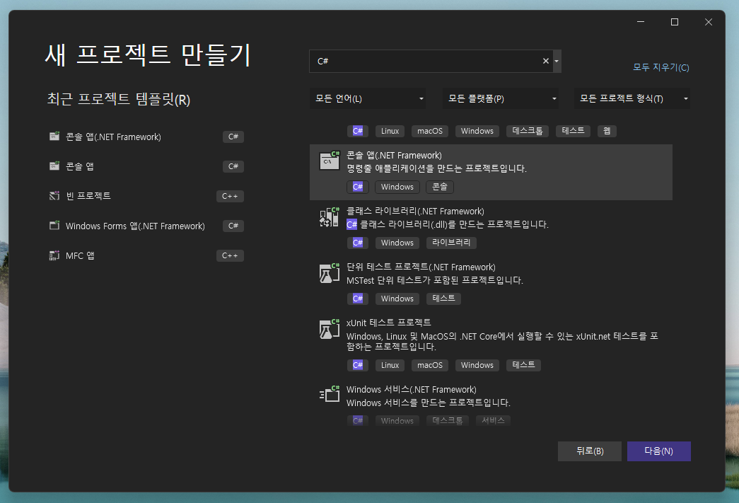
Task: Click the Windows service (.NET Framework) template icon
Action: click(x=330, y=394)
